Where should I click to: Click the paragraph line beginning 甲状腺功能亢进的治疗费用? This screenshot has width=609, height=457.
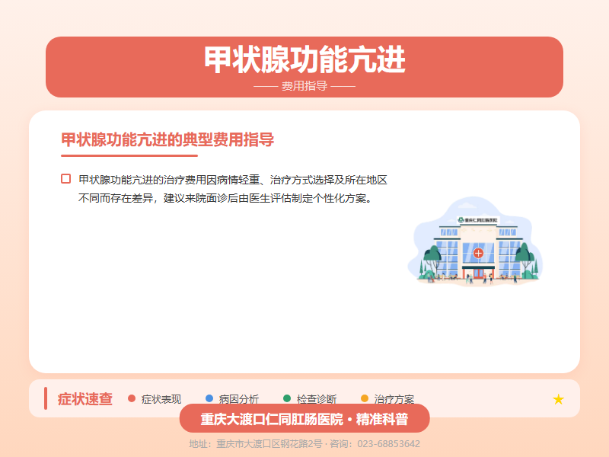pyautogui.click(x=233, y=180)
